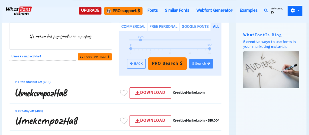Open the Similar Fonts menu item
The image size is (309, 135).
pos(177,11)
